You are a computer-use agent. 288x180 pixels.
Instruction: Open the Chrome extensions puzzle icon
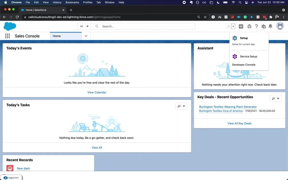271,17
